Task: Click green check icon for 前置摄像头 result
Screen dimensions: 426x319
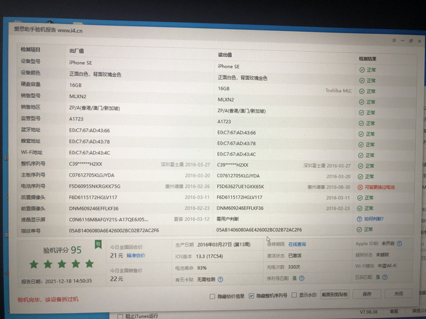Action: [x=360, y=209]
